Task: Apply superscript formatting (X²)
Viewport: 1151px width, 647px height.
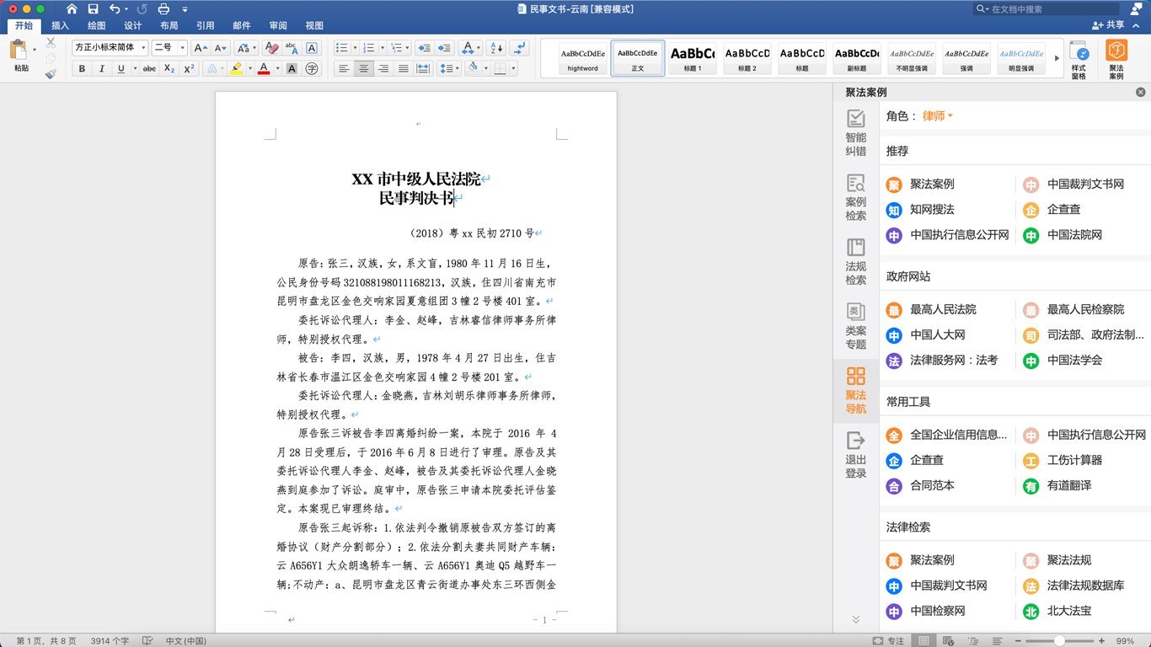Action: (189, 69)
